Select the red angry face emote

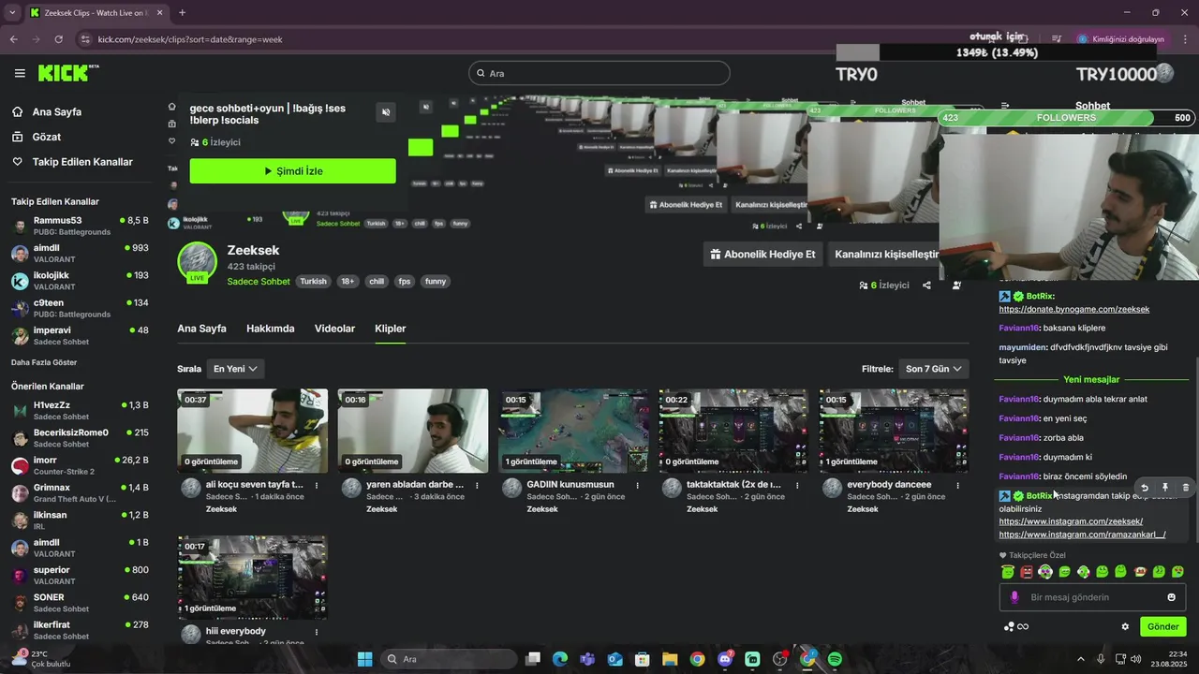(x=1027, y=572)
